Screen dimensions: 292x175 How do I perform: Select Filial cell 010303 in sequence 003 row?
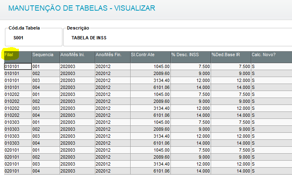[x=18, y=136]
